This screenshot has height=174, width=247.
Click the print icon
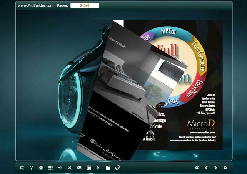(x=41, y=167)
